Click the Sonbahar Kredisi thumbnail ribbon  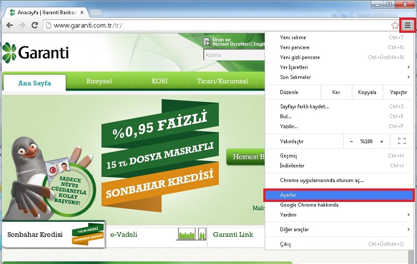coord(88,234)
